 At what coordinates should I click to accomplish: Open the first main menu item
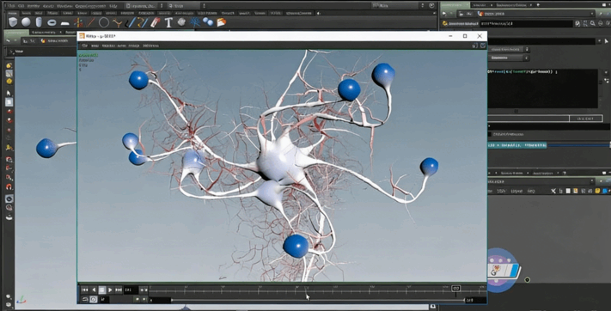tap(11, 6)
